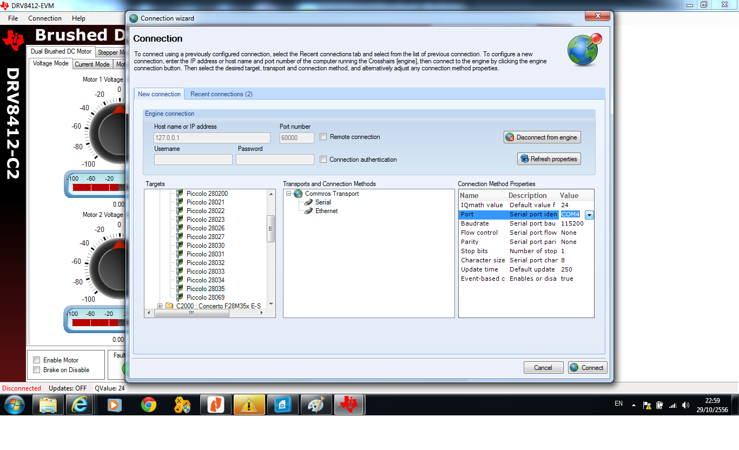Click the Targets list vertical scrollbar thumb
Viewport: 739px width, 450px height.
(271, 229)
